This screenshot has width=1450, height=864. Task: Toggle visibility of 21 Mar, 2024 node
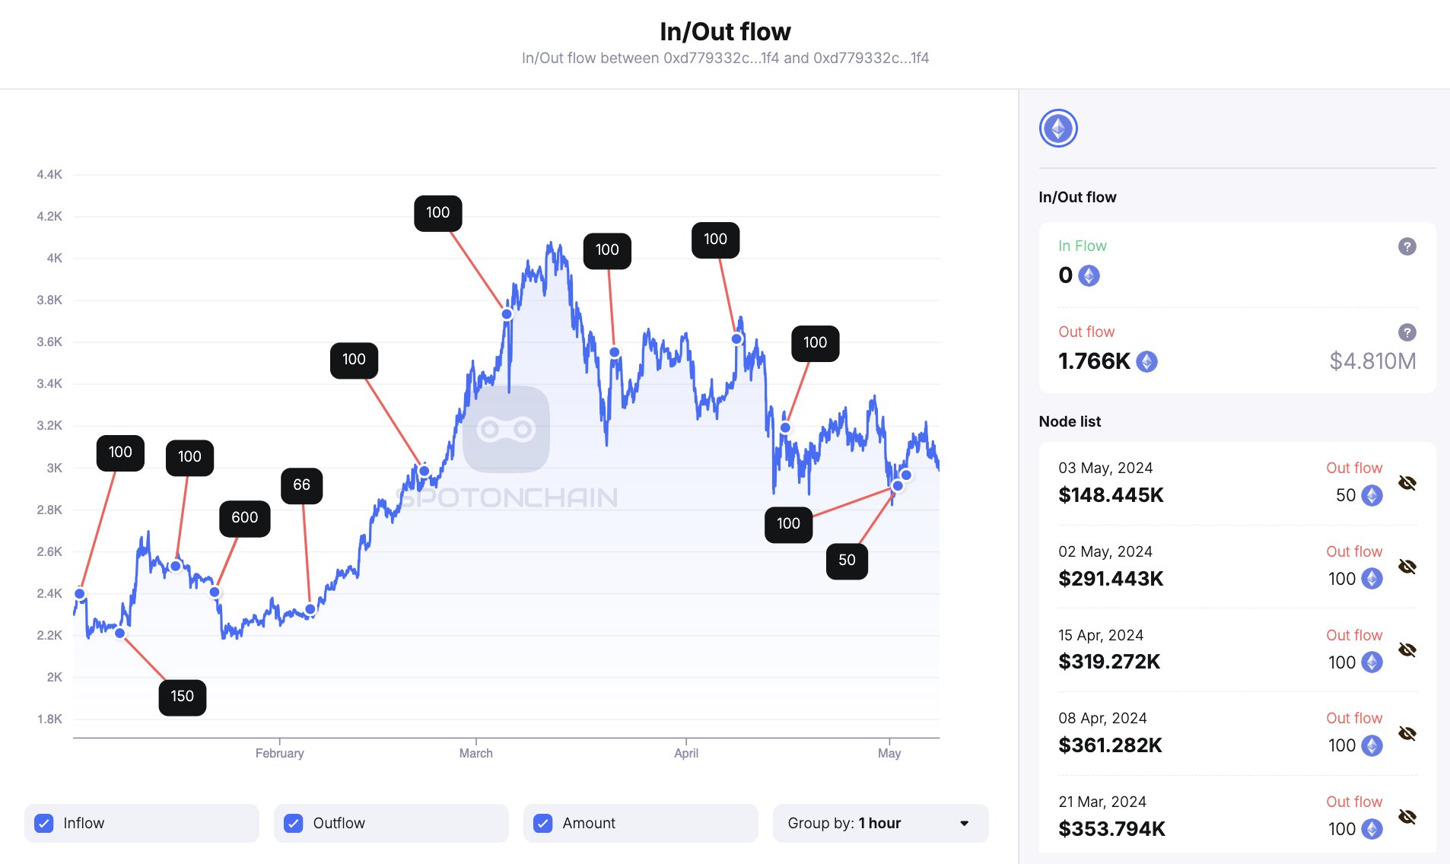coord(1407,817)
